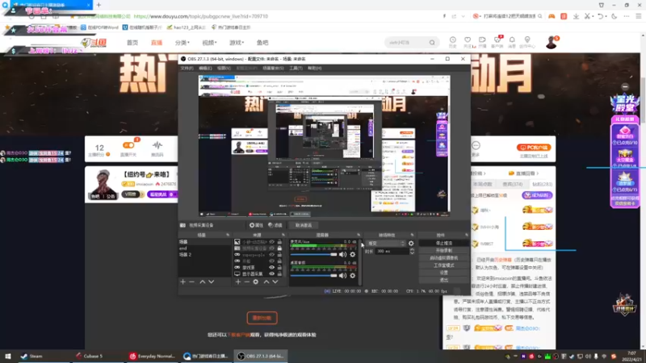Click the Douyu search magnifier icon
Screen dimensions: 646x363
click(432, 43)
